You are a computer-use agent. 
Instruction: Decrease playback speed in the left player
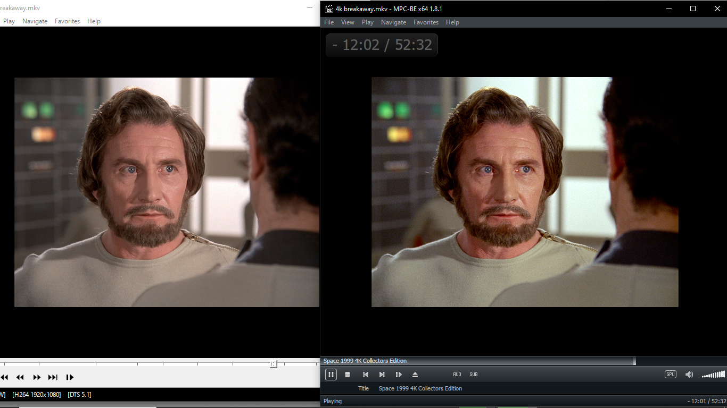(x=20, y=377)
